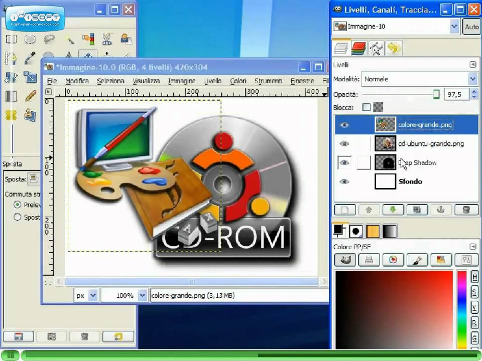Duplicate the selected layer
Screen dimensions: 482x361
(417, 210)
